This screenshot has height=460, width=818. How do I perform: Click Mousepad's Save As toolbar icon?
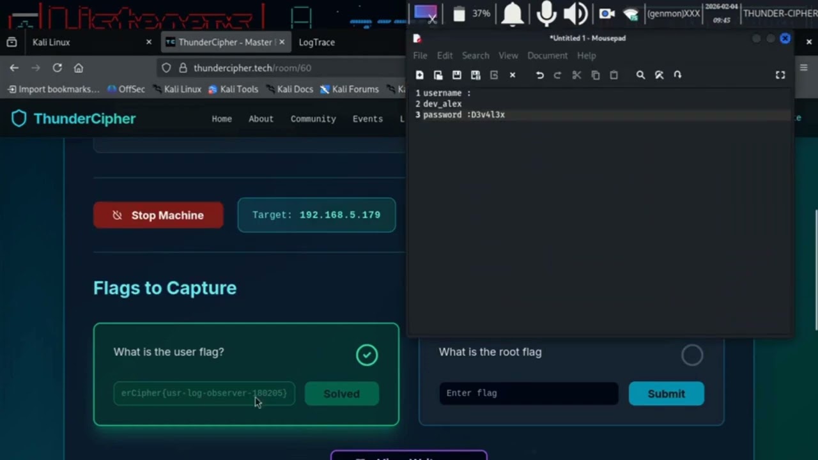point(475,75)
